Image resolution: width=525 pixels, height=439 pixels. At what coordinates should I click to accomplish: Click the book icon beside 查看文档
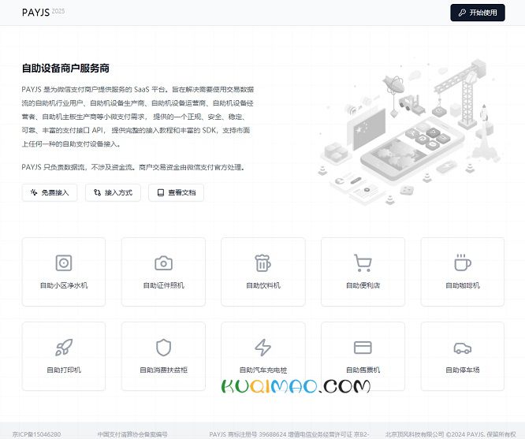(161, 192)
